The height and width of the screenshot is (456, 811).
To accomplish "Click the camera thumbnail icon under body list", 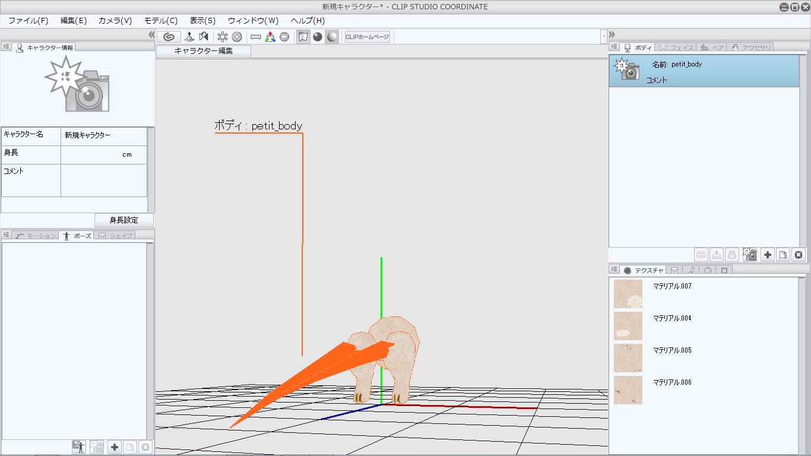I will click(749, 255).
